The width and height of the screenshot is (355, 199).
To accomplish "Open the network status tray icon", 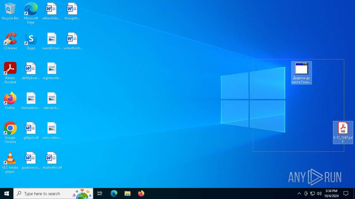I will click(x=313, y=193).
